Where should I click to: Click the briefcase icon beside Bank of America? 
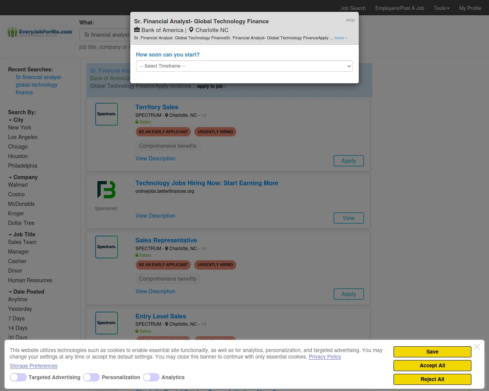tap(137, 29)
